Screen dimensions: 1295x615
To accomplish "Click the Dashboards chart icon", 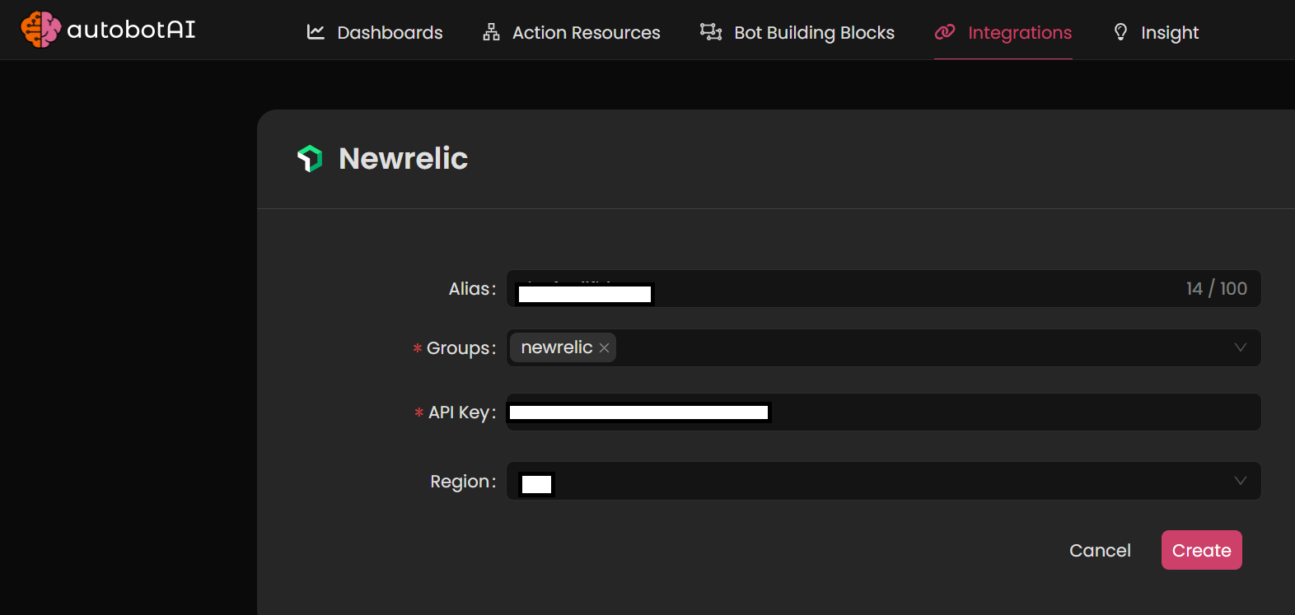I will coord(316,32).
